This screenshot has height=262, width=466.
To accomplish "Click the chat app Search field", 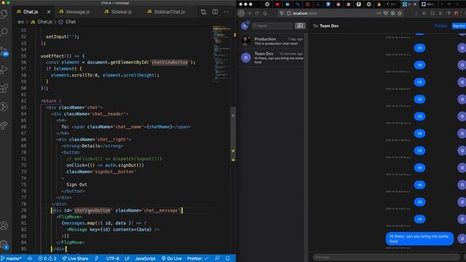I will click(x=272, y=26).
